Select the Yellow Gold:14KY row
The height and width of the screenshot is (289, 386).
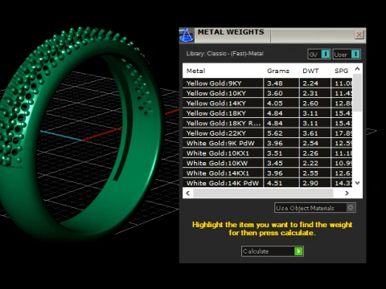pyautogui.click(x=267, y=104)
